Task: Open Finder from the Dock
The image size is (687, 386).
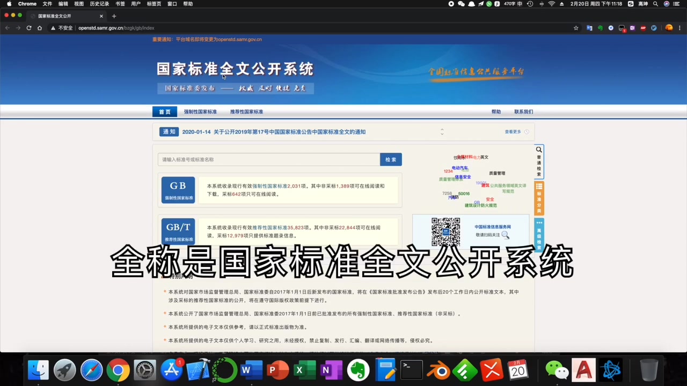Action: pyautogui.click(x=39, y=370)
